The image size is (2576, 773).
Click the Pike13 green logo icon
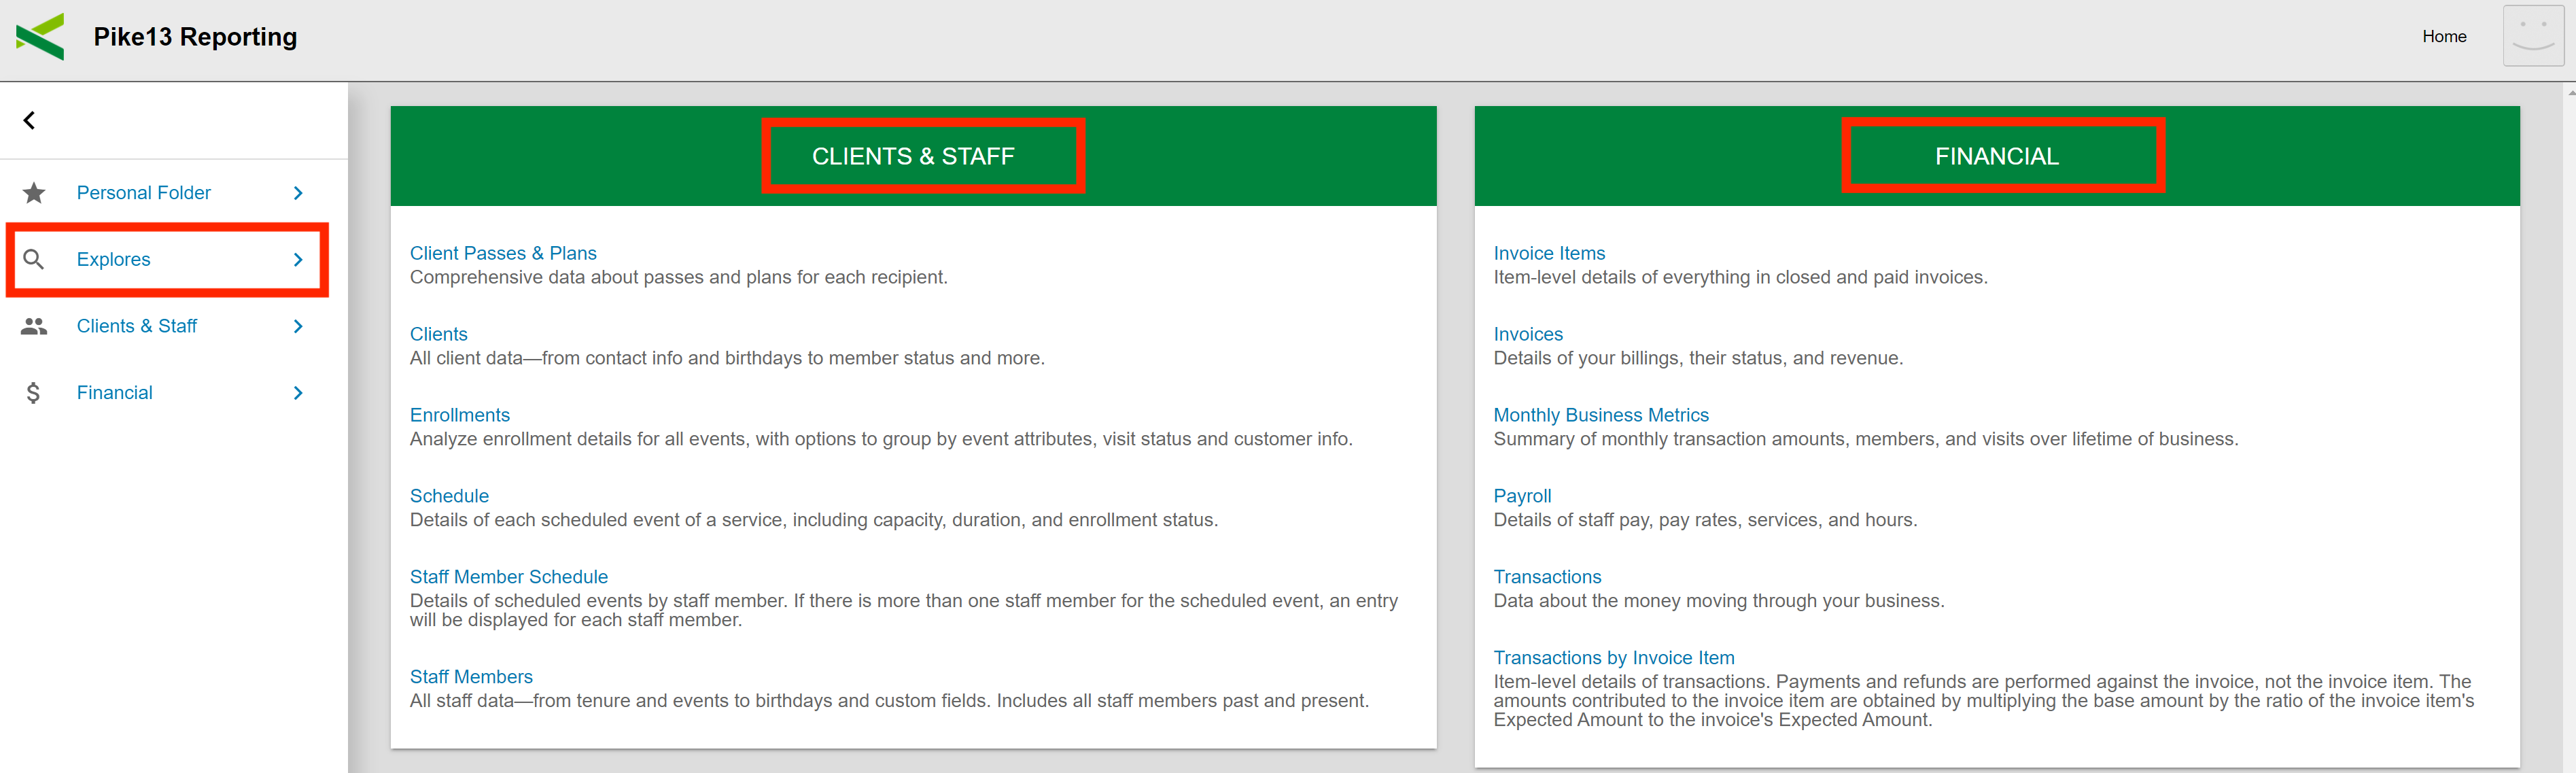pyautogui.click(x=40, y=37)
